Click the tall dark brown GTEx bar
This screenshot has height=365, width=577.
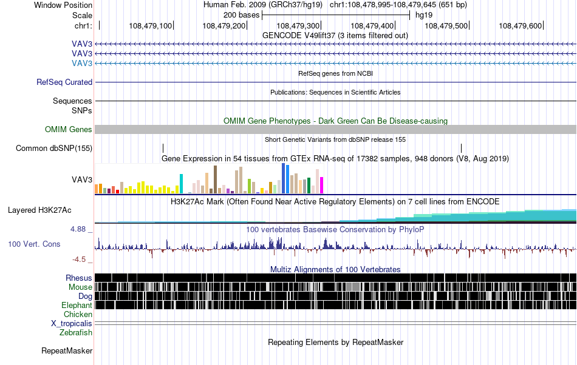(215, 179)
